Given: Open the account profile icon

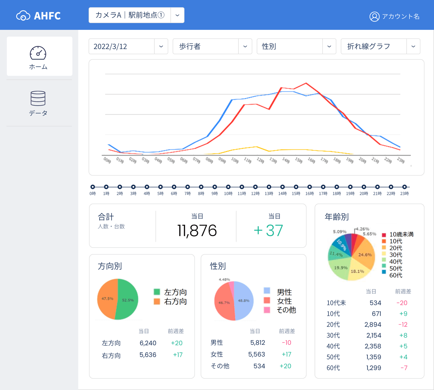Looking at the screenshot, I should click(374, 17).
